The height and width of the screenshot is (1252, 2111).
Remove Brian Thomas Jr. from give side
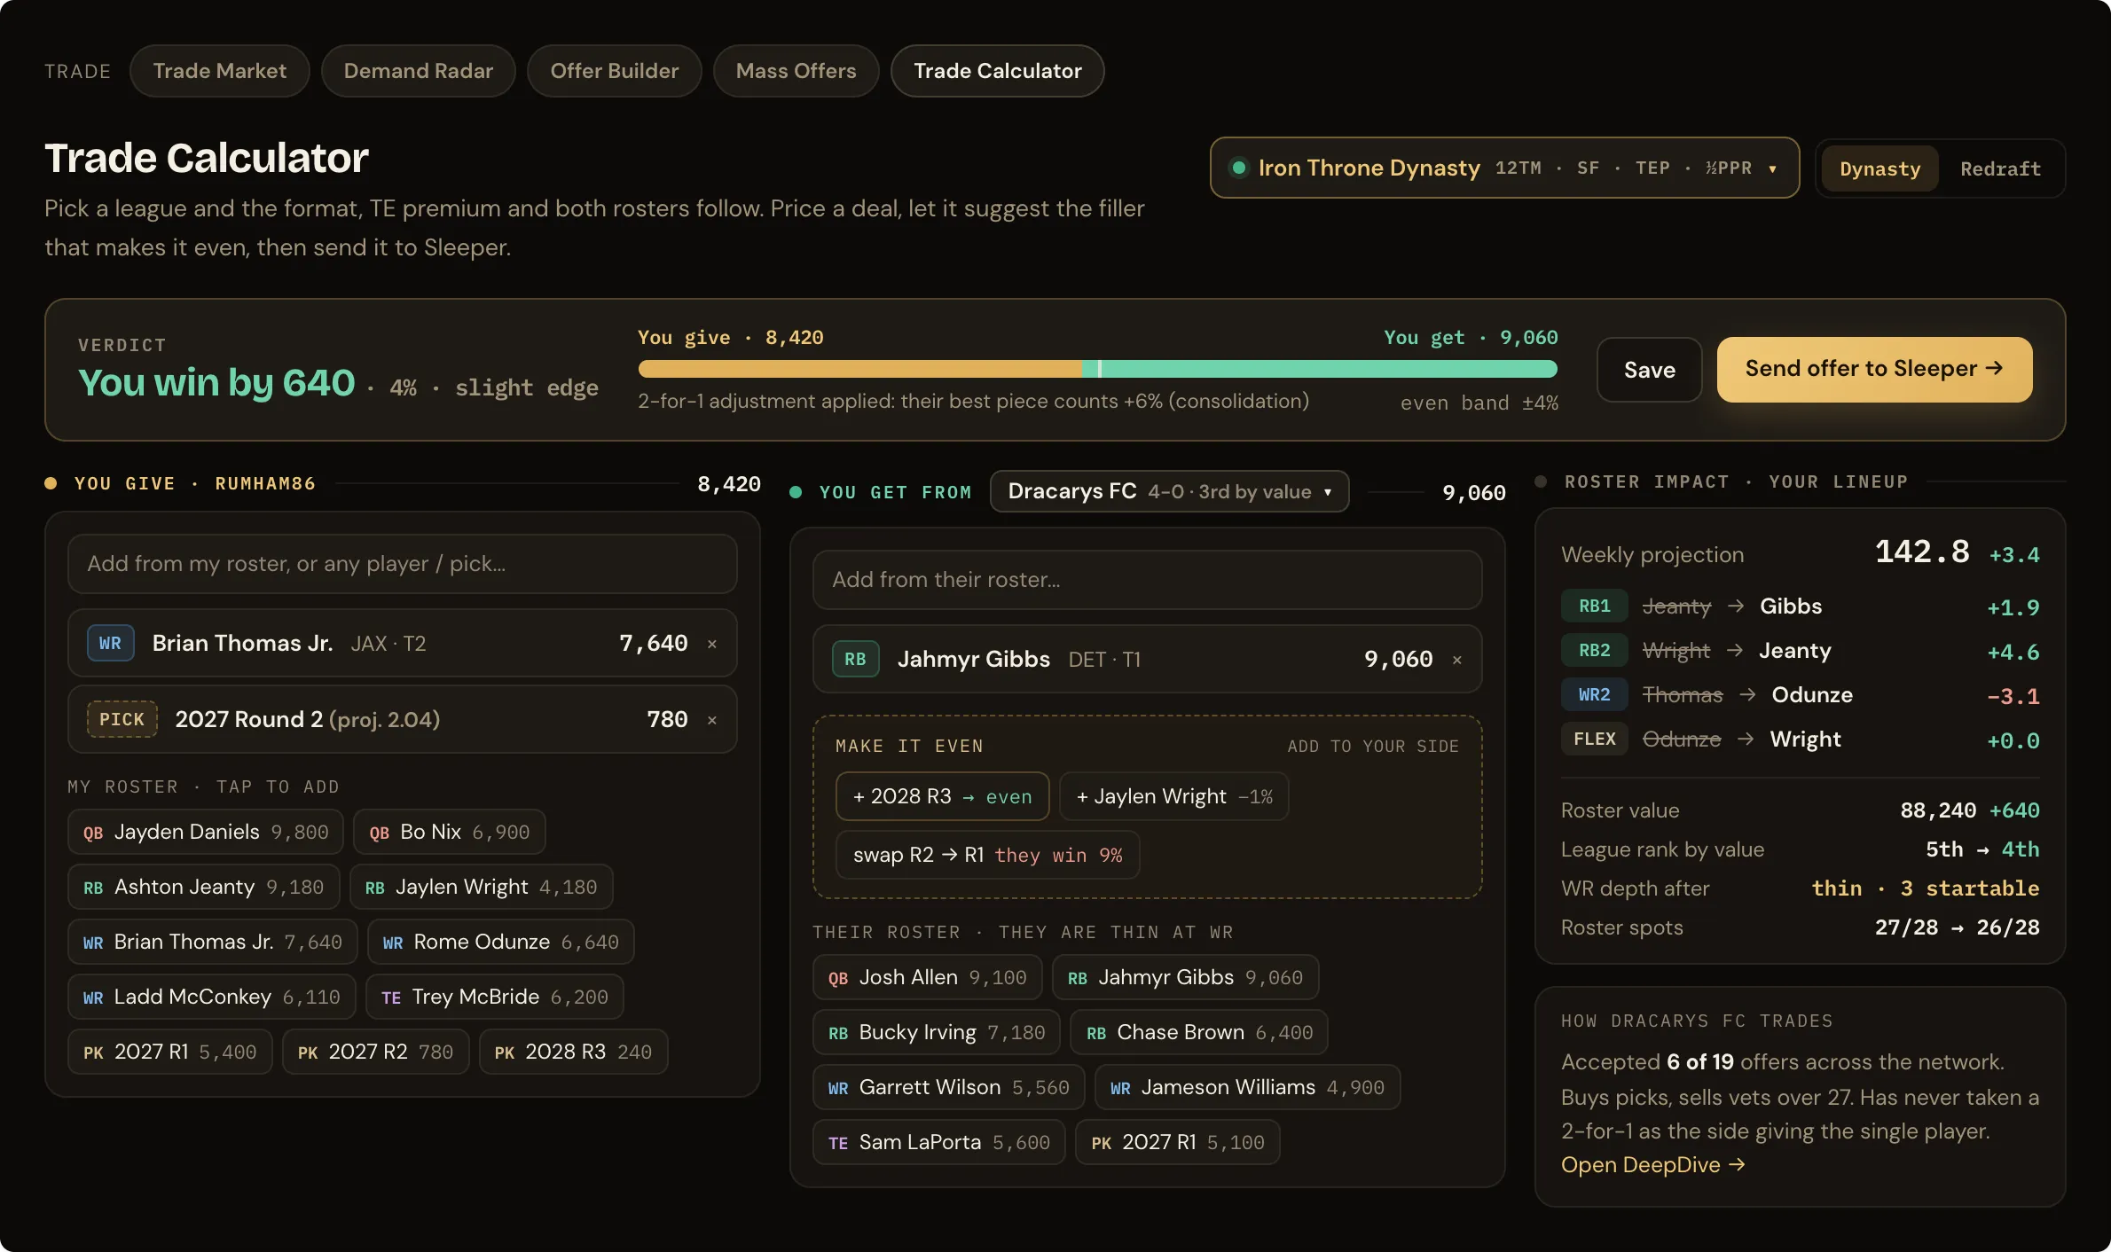(x=712, y=645)
